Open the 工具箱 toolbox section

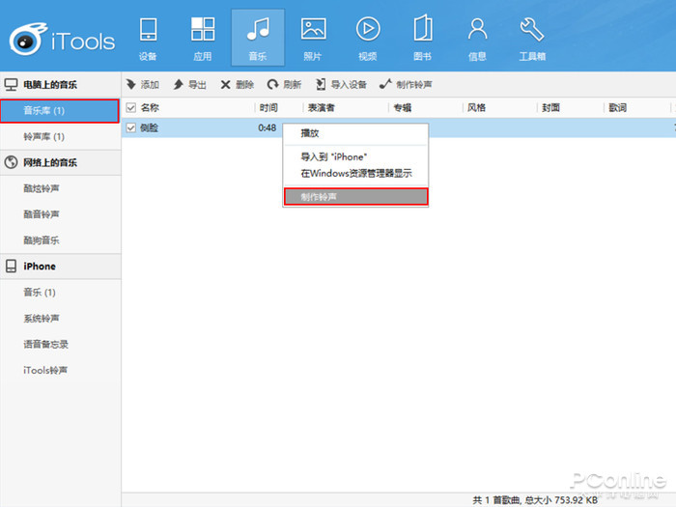pos(532,39)
